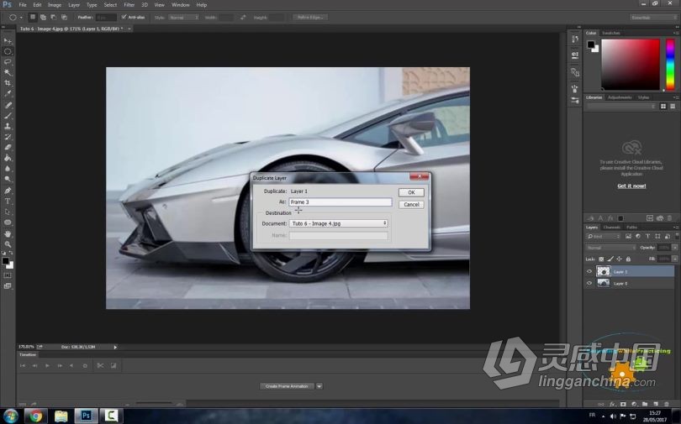Open the Document destination dropdown in dialog

(338, 223)
